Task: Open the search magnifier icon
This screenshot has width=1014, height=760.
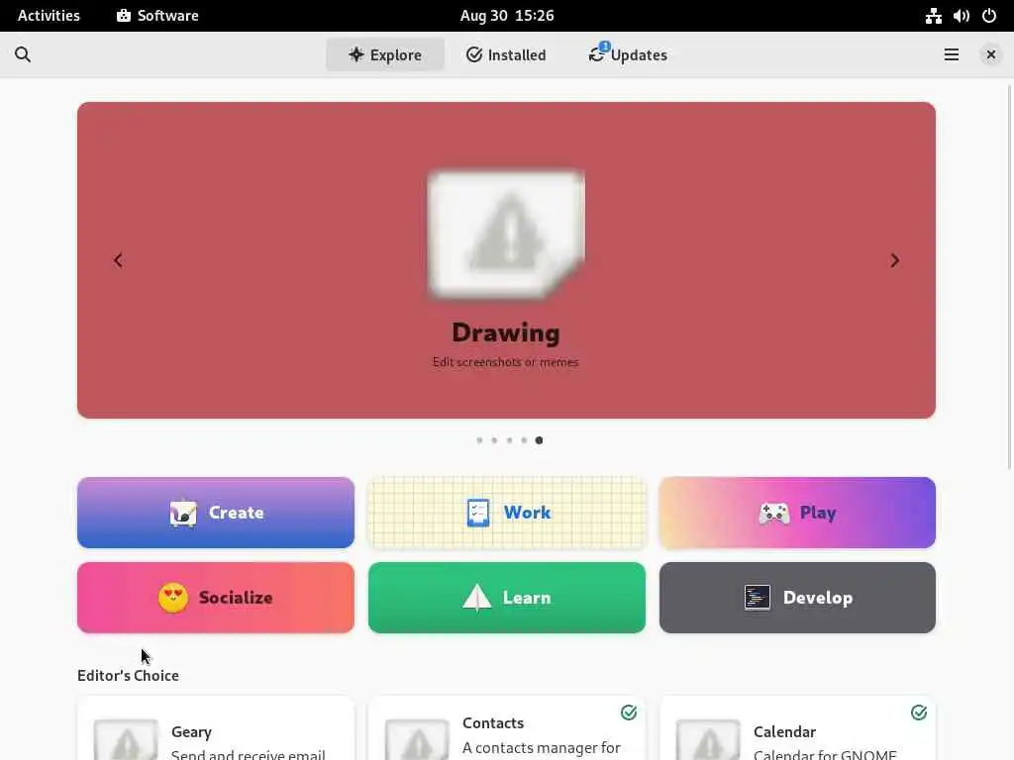Action: point(23,55)
